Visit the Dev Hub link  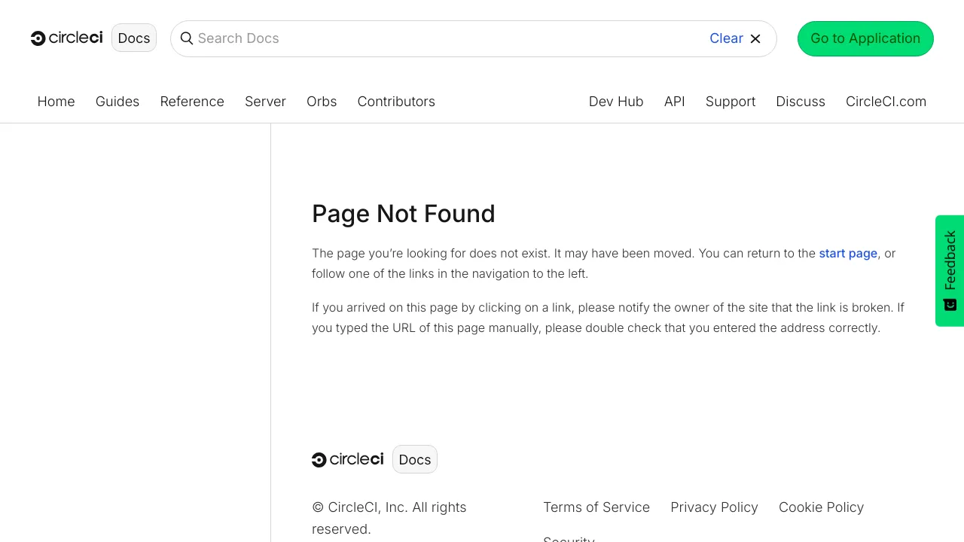coord(616,102)
